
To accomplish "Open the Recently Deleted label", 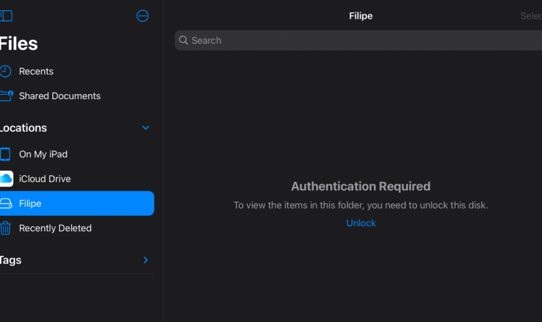I will (55, 228).
